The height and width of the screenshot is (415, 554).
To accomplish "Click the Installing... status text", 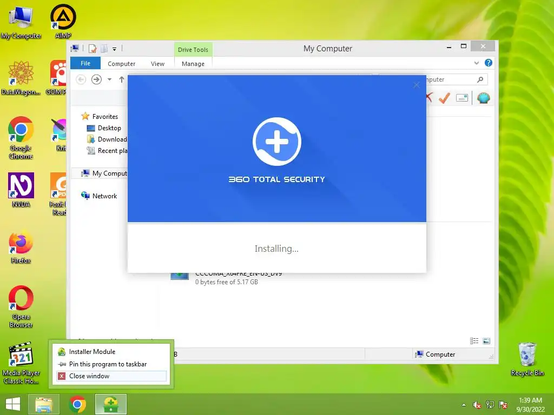I will (x=276, y=249).
